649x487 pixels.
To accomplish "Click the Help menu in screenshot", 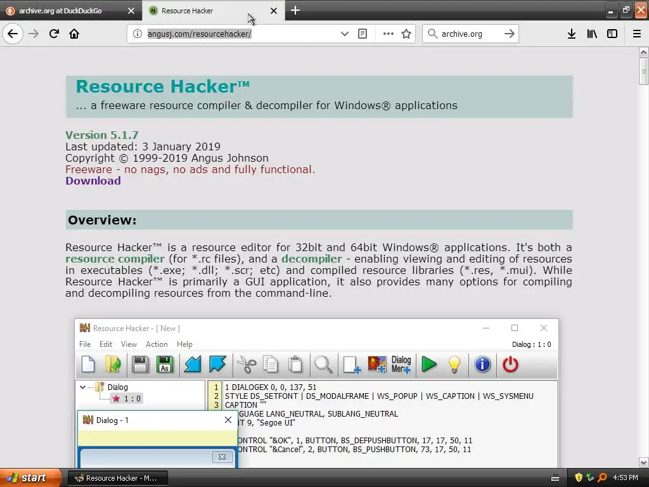I will pyautogui.click(x=184, y=344).
